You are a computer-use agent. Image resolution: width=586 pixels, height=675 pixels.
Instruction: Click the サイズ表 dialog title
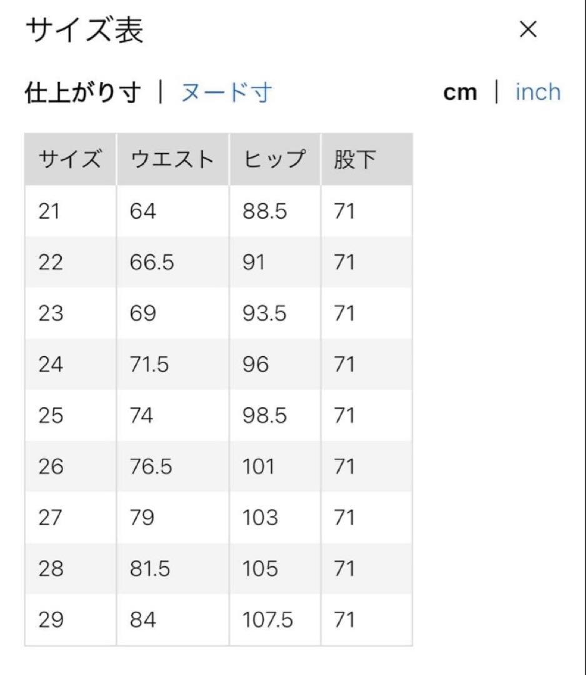click(84, 31)
